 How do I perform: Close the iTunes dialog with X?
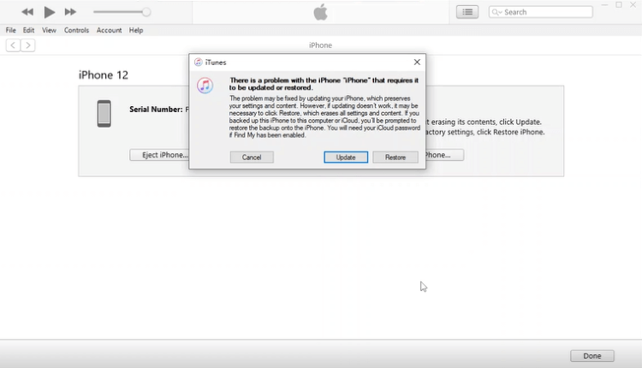click(x=417, y=62)
